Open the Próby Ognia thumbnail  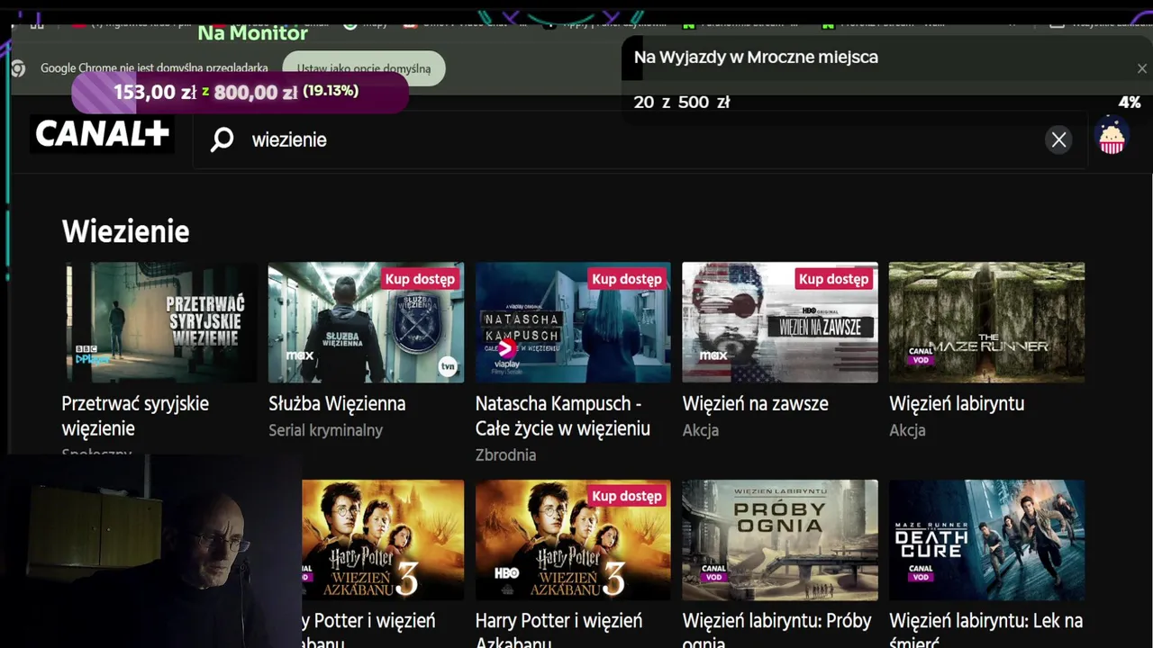pyautogui.click(x=780, y=540)
